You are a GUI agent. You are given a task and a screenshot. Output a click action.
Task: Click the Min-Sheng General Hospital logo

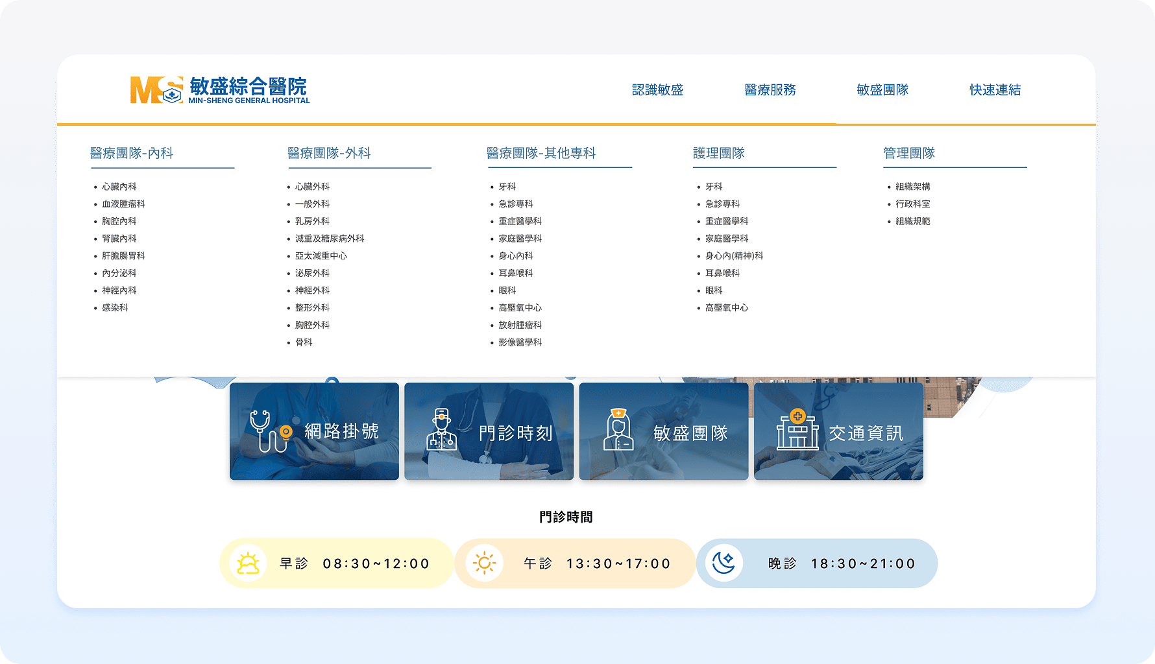tap(220, 90)
